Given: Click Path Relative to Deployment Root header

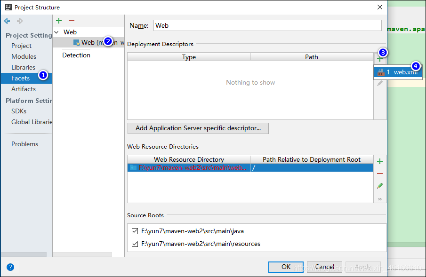Looking at the screenshot, I should click(312, 159).
